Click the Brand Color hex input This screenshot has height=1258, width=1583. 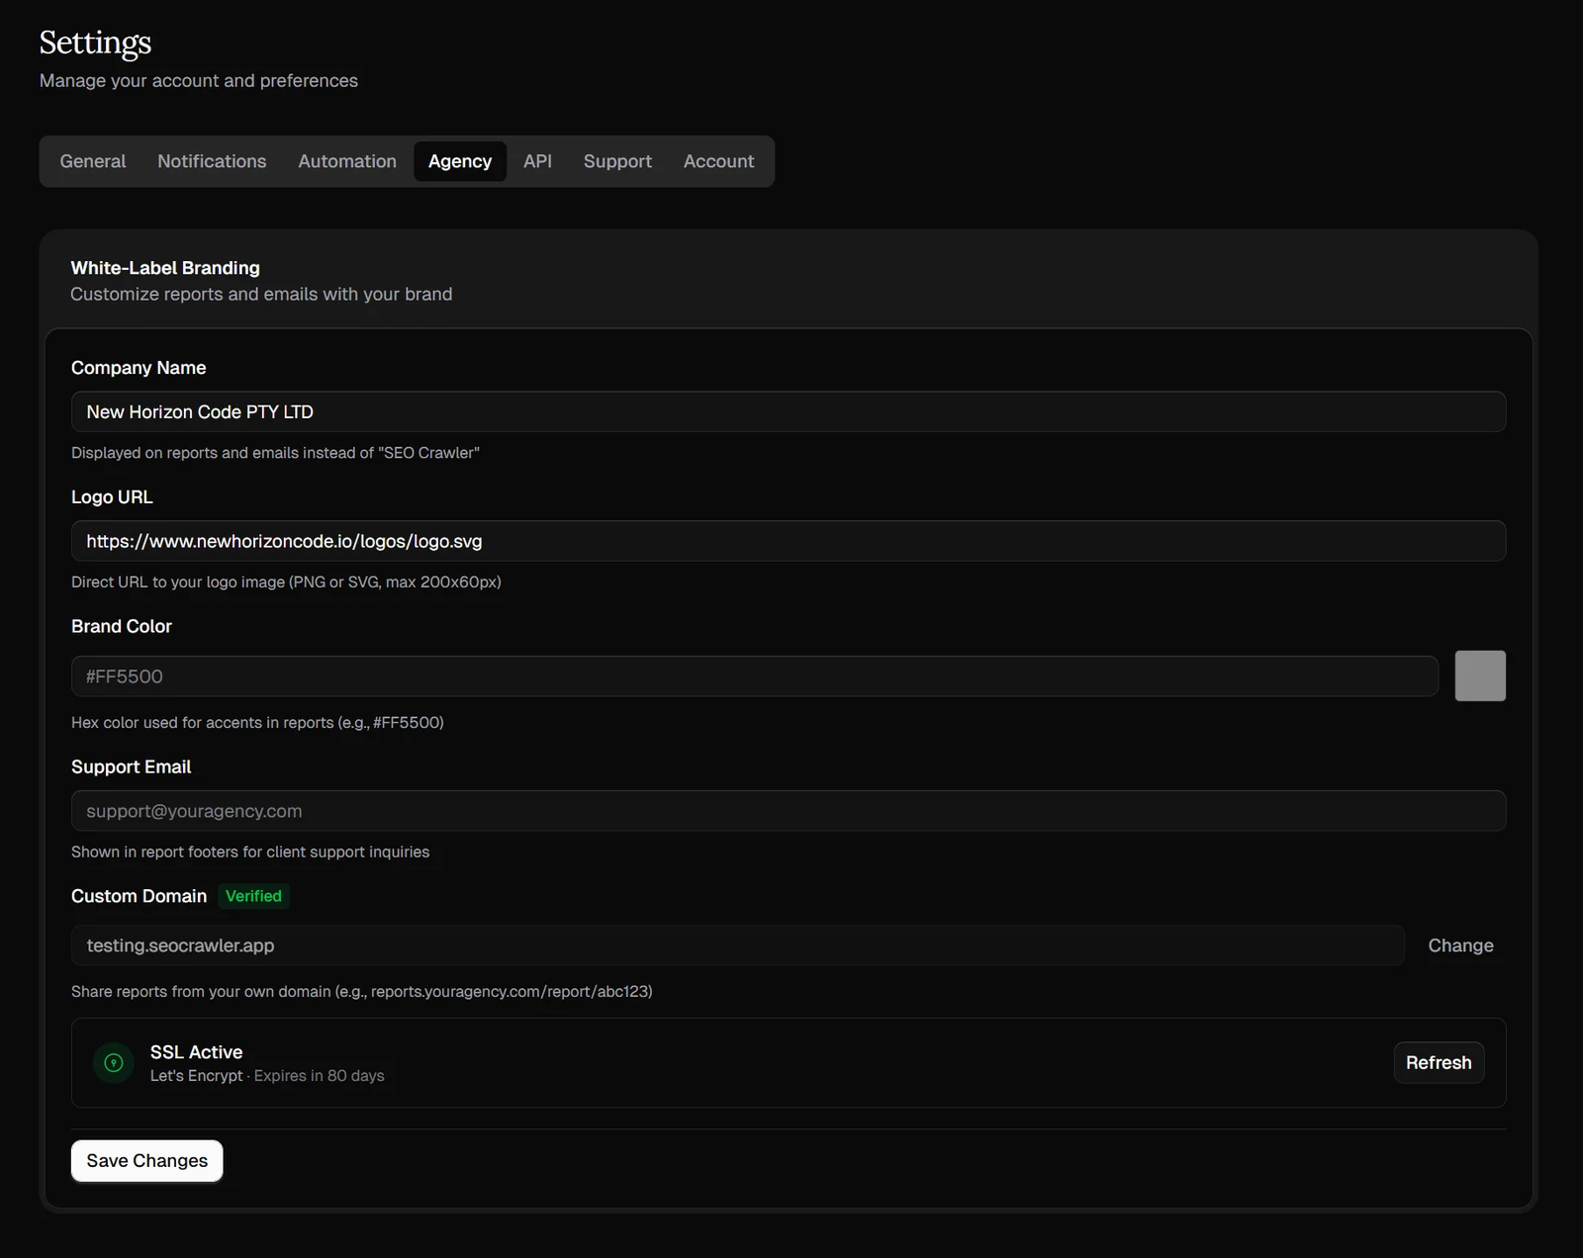755,676
